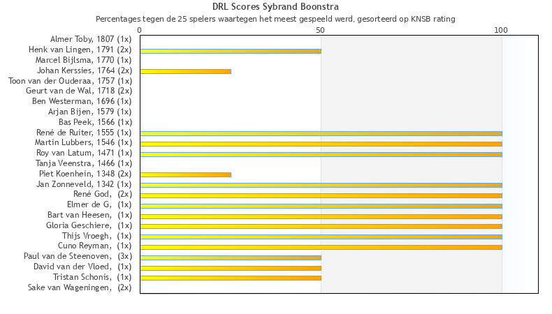
Task: Click the chart title 'DRL Scores Sybrand Boonstra'
Action: (275, 8)
